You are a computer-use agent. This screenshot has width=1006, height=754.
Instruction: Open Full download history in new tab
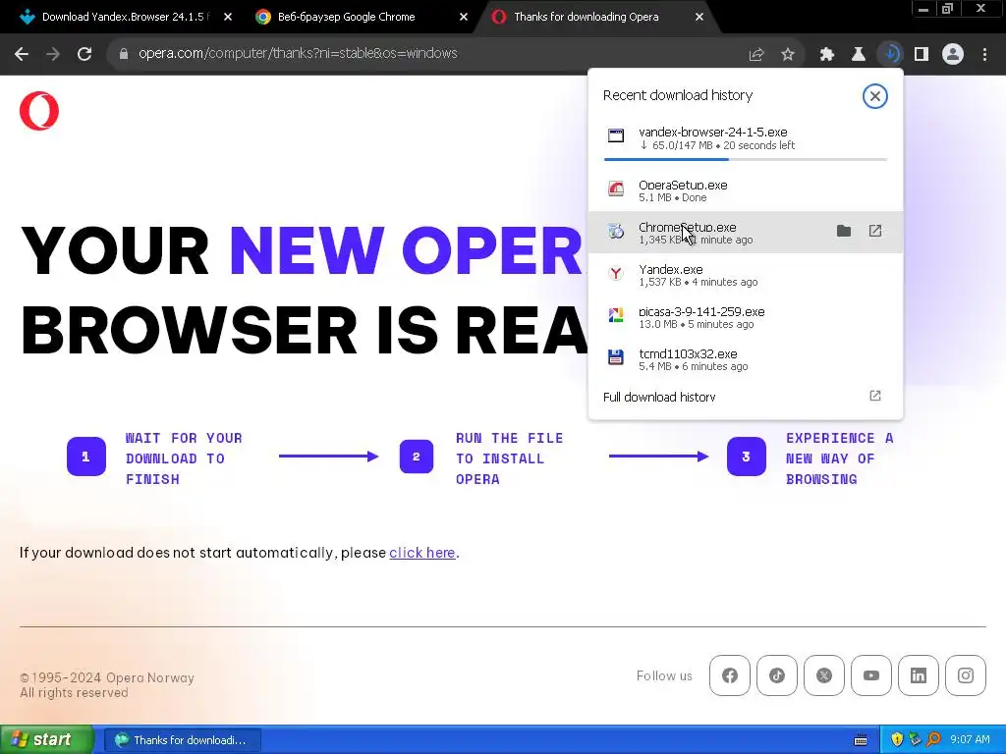tap(875, 396)
